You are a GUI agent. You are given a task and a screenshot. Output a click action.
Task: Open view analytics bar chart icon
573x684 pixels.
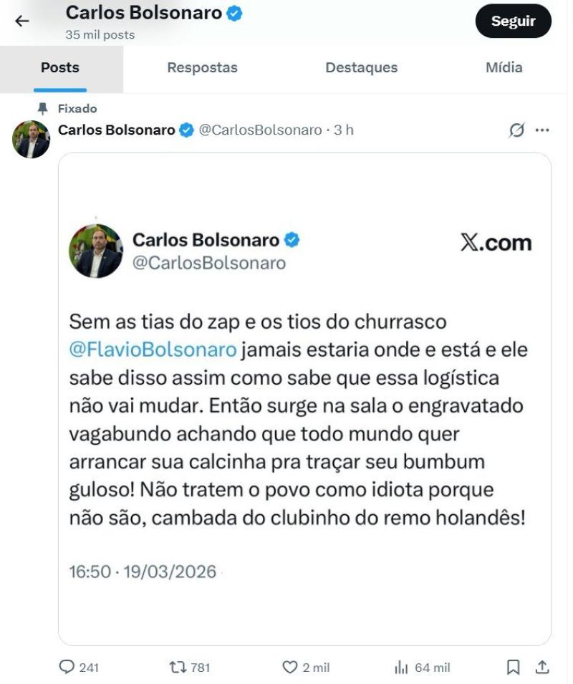(401, 667)
